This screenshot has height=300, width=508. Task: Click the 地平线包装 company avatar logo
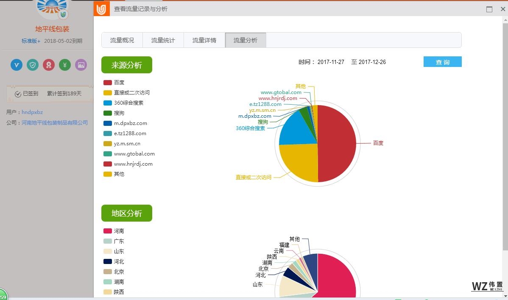[52, 8]
